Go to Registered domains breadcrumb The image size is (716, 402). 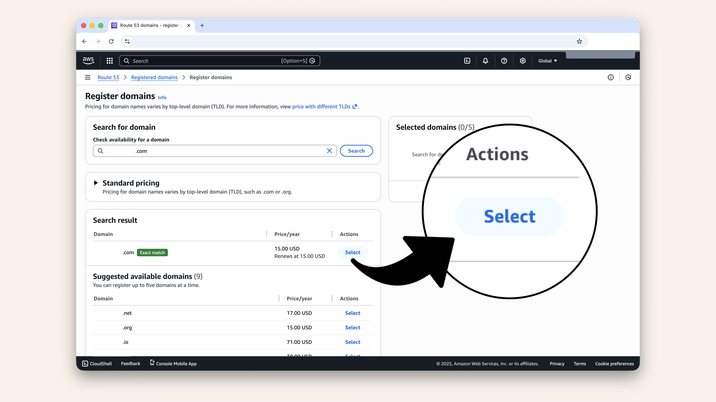tap(154, 77)
